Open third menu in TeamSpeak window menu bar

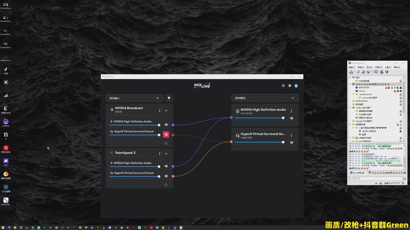[x=370, y=67]
